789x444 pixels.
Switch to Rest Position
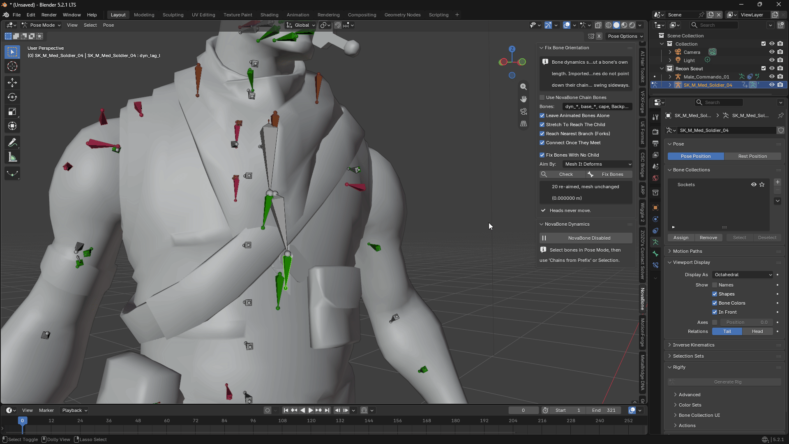pos(752,156)
